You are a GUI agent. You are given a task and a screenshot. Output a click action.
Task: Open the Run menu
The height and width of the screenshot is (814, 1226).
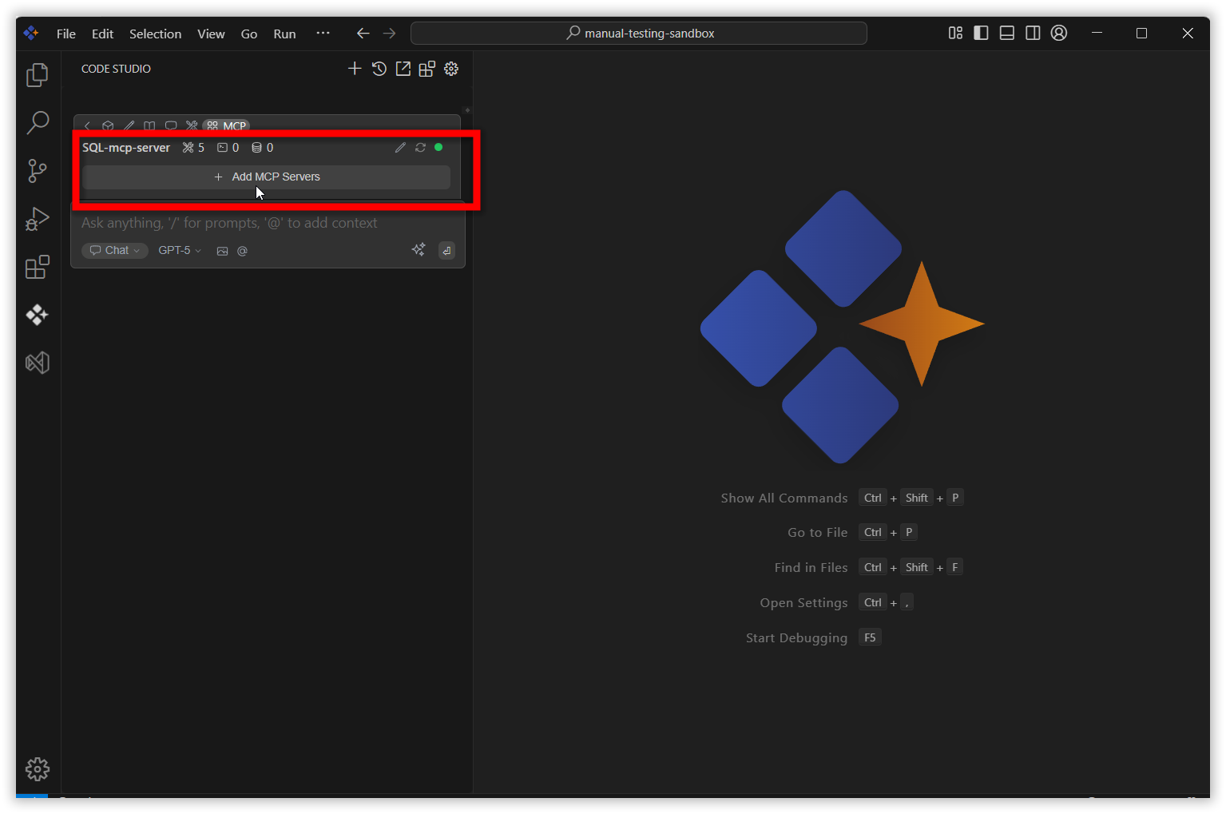click(x=284, y=34)
